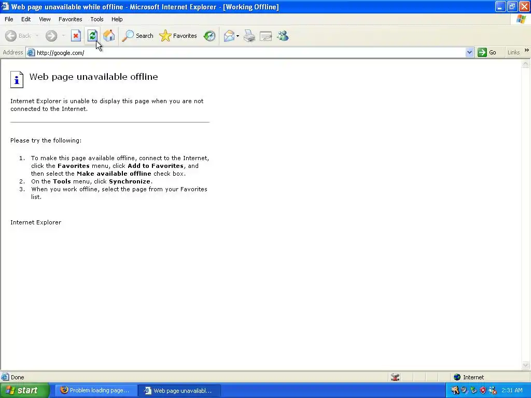The height and width of the screenshot is (398, 531).
Task: Open the View menu
Action: pos(45,19)
